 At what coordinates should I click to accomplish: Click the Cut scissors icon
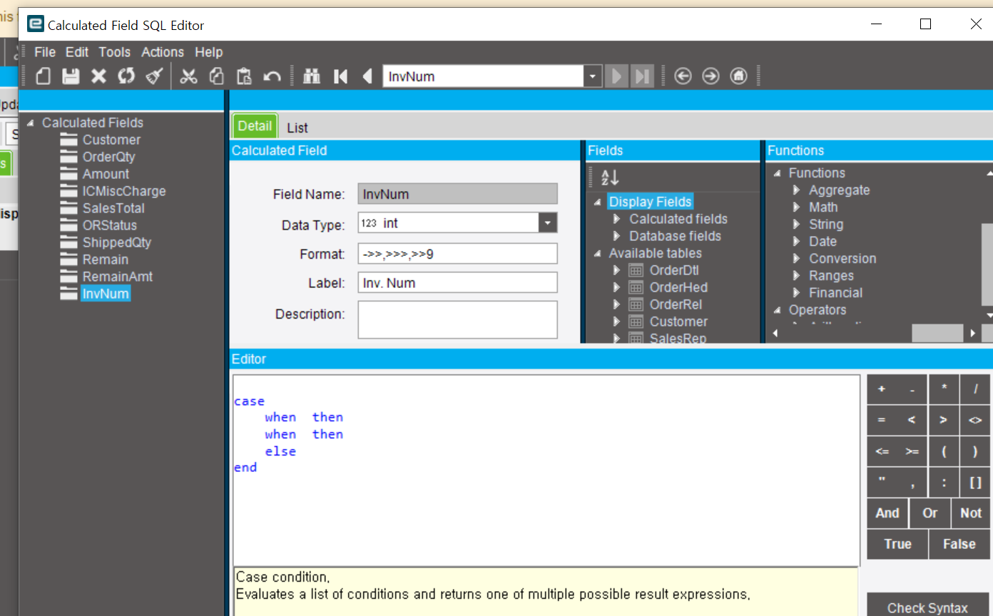pos(188,76)
